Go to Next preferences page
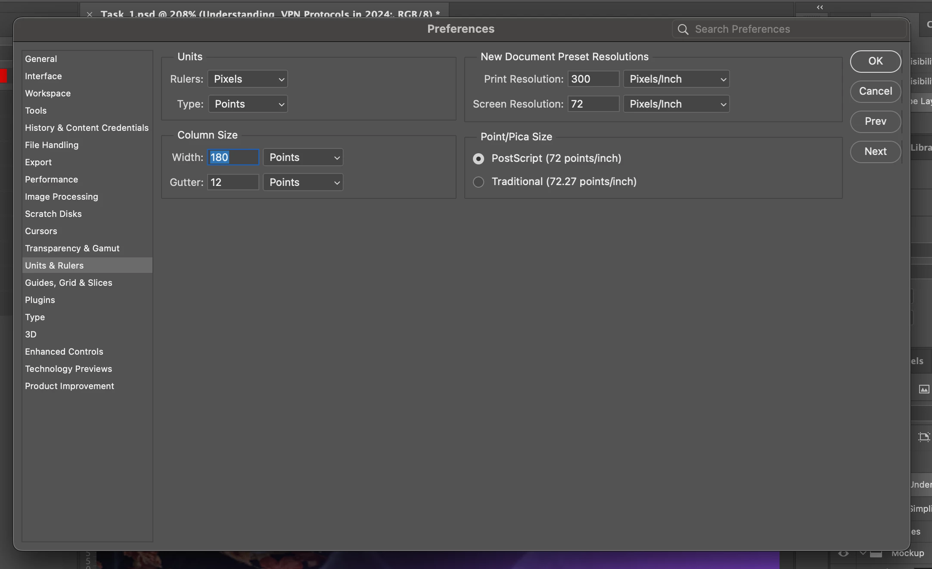932x569 pixels. 875,152
